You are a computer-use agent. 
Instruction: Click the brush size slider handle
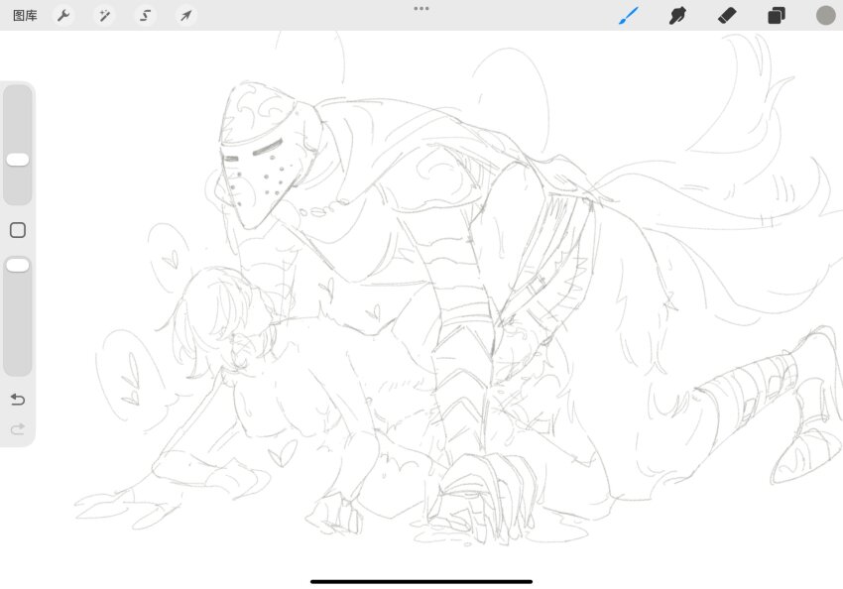pos(18,160)
